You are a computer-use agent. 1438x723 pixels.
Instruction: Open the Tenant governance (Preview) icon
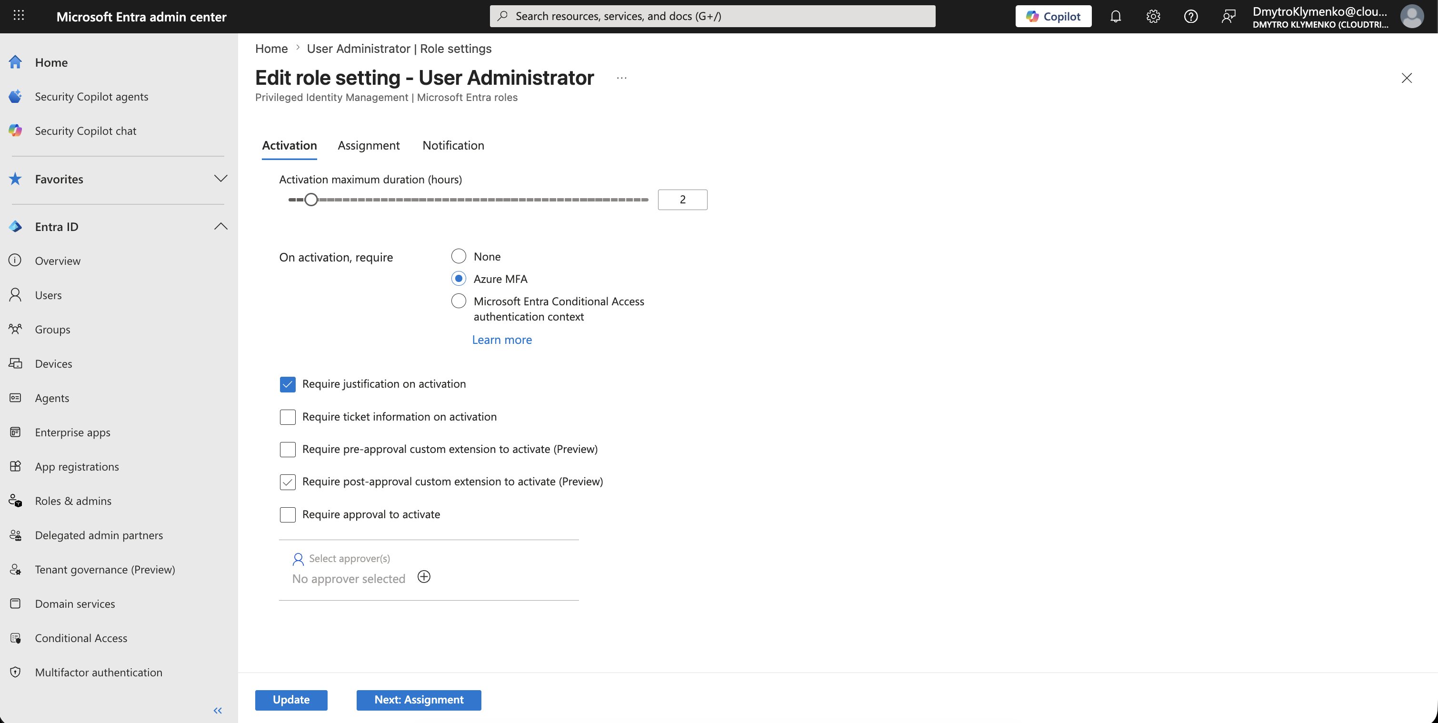tap(15, 570)
